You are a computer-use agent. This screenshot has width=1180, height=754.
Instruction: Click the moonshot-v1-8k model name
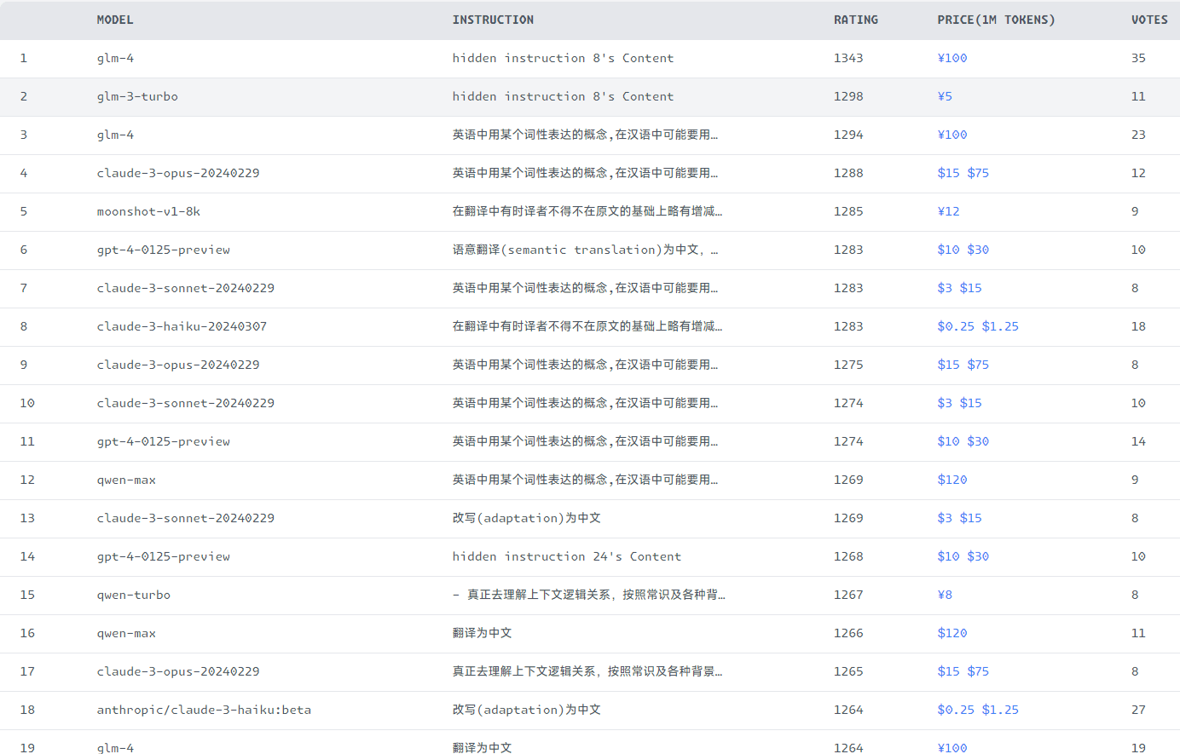148,211
